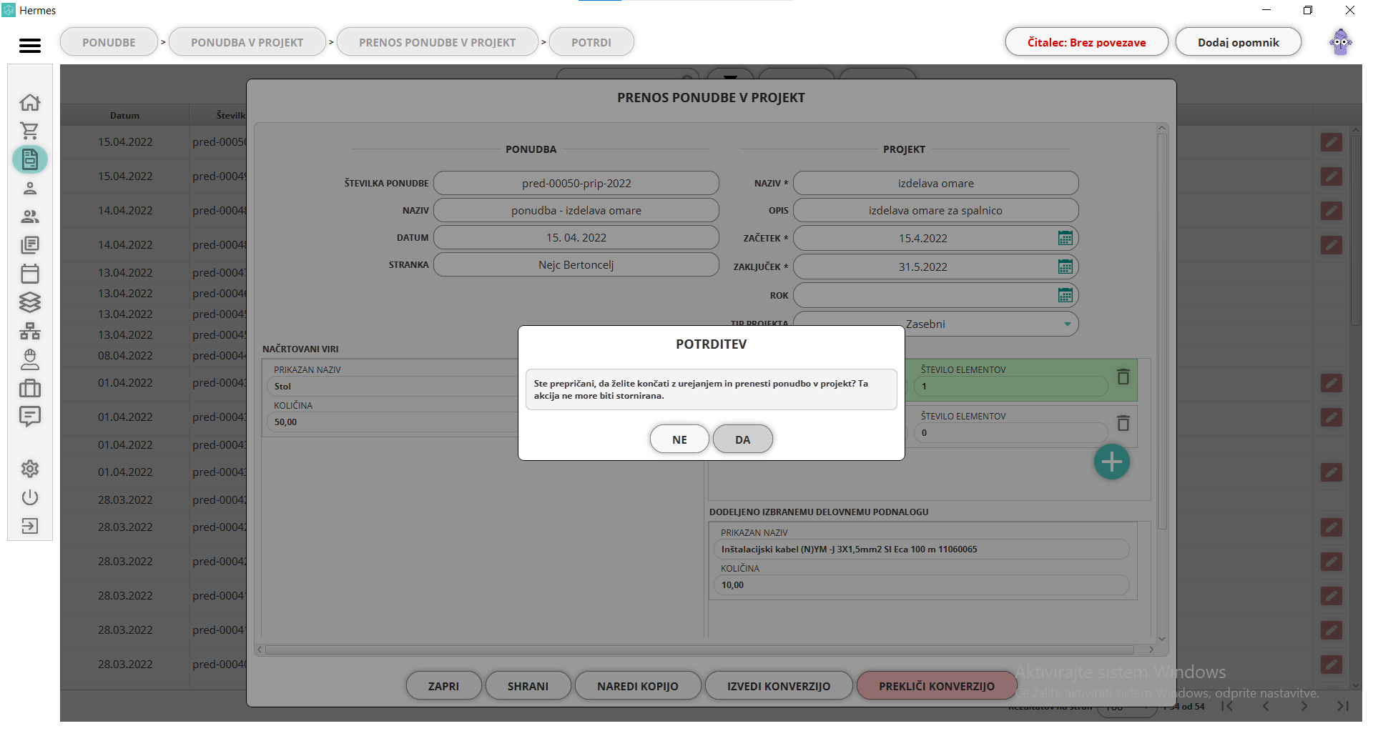This screenshot has height=736, width=1373.
Task: Decline with NE button
Action: pos(679,439)
